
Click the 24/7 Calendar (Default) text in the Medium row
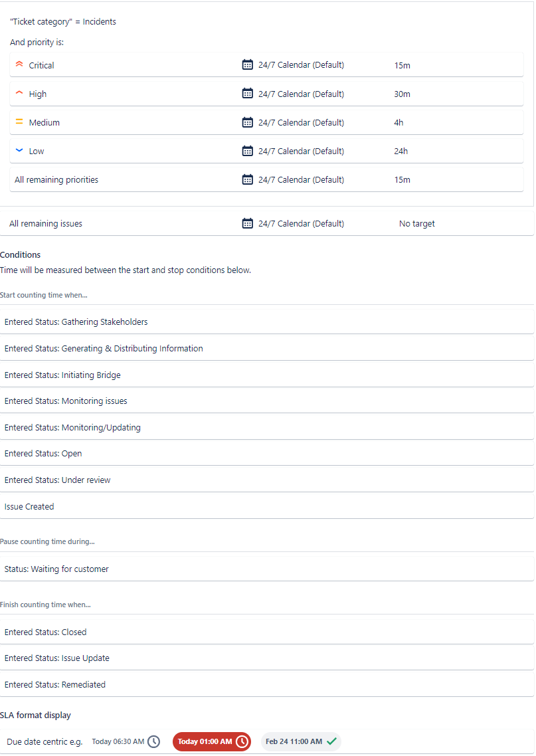[302, 122]
